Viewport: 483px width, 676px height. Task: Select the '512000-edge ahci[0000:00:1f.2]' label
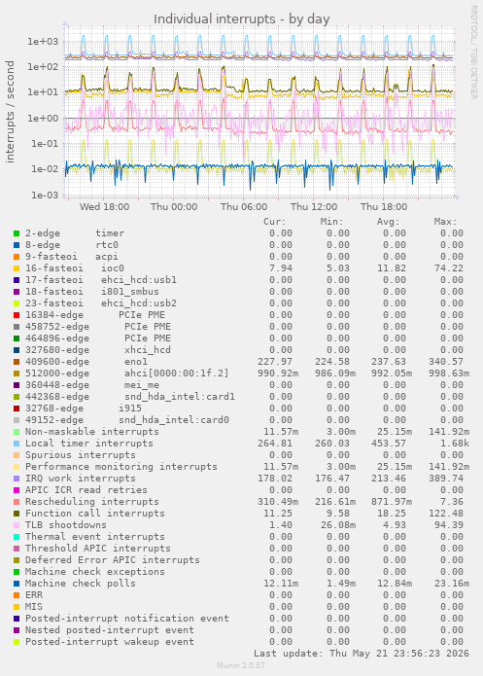point(127,374)
